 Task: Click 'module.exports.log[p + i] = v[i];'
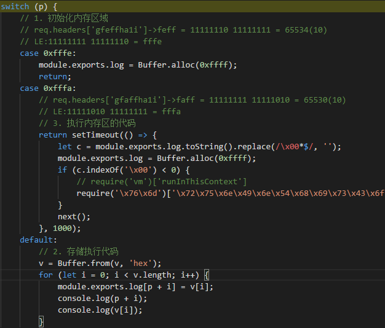135,287
